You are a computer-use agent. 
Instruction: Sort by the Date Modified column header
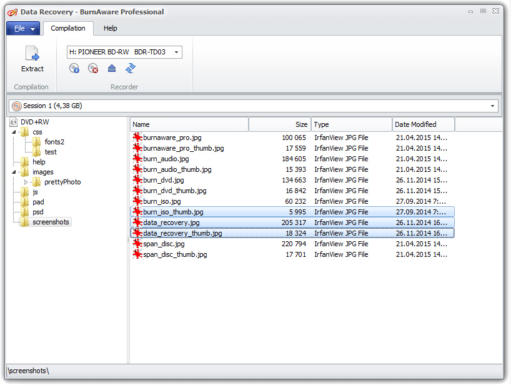coord(424,124)
